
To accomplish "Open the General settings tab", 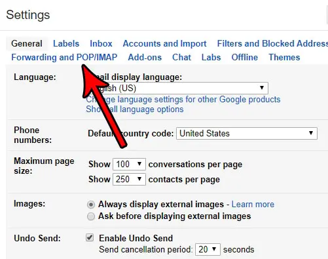I will [x=27, y=43].
